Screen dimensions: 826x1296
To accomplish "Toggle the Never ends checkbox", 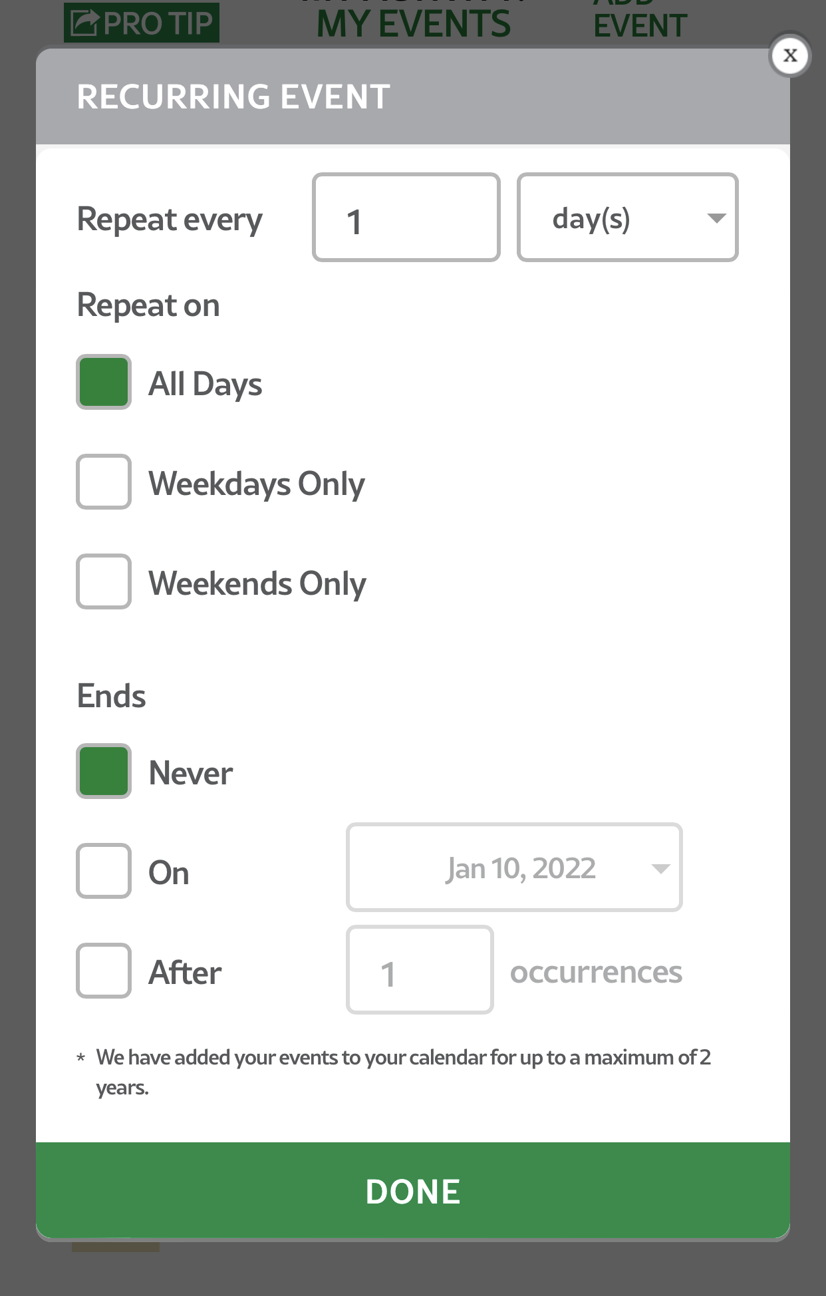I will (x=104, y=772).
